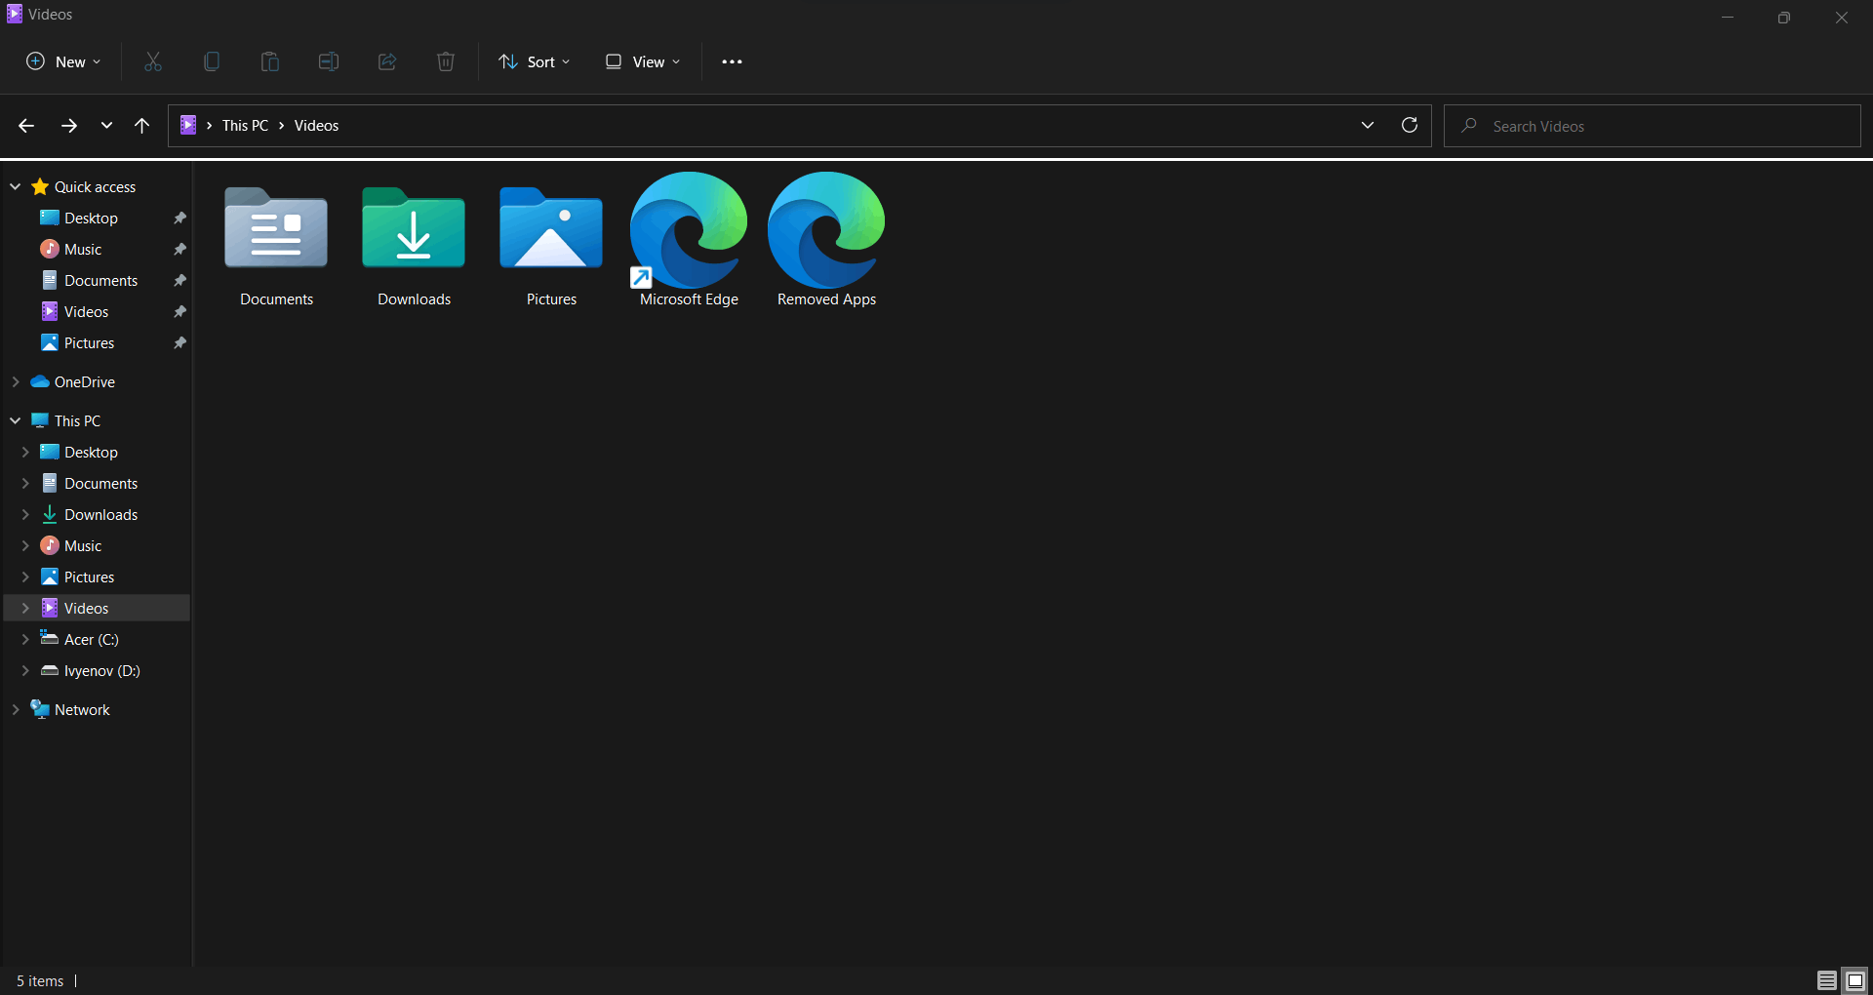The height and width of the screenshot is (995, 1873).
Task: Click the Videos location icon in address bar
Action: tap(189, 125)
